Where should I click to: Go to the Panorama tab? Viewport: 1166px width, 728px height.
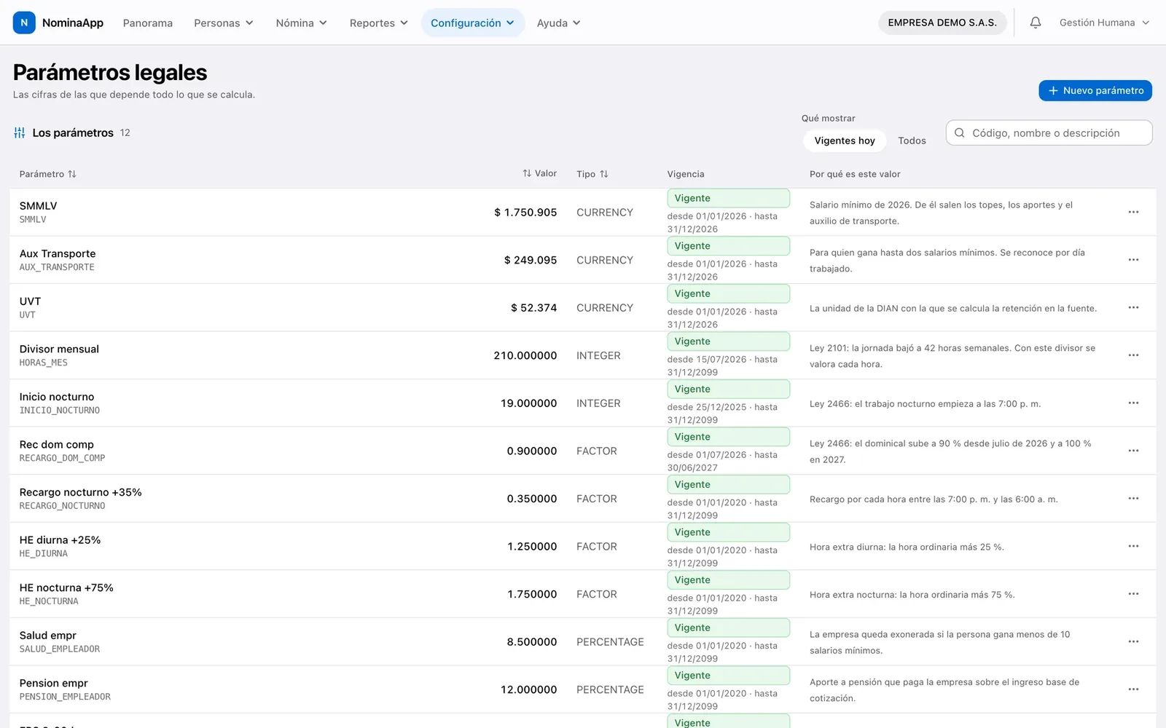148,23
